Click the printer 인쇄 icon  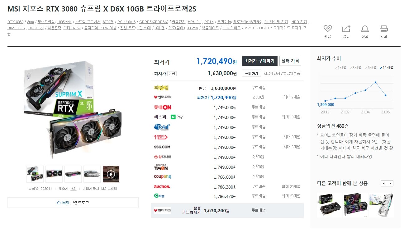point(383,29)
